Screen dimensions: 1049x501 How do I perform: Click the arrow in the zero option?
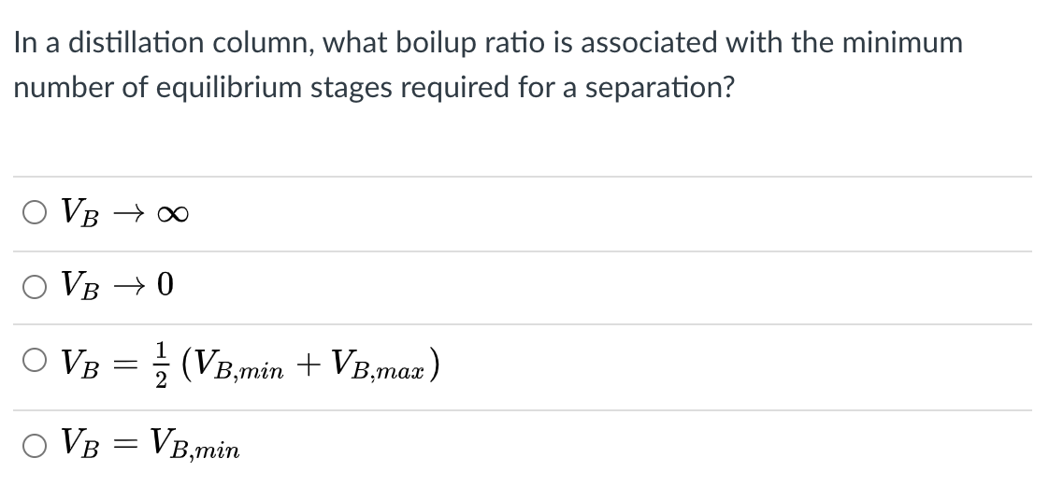(127, 287)
